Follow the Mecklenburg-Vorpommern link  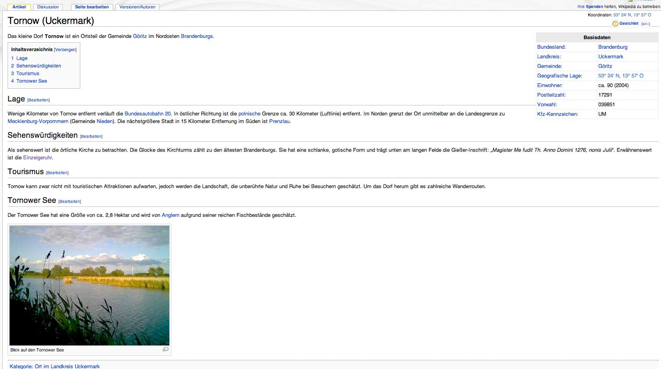tap(38, 121)
